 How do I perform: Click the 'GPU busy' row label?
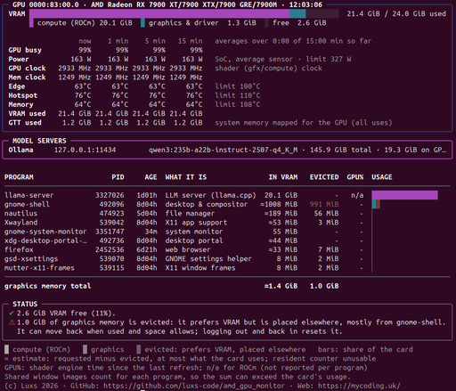[25, 50]
